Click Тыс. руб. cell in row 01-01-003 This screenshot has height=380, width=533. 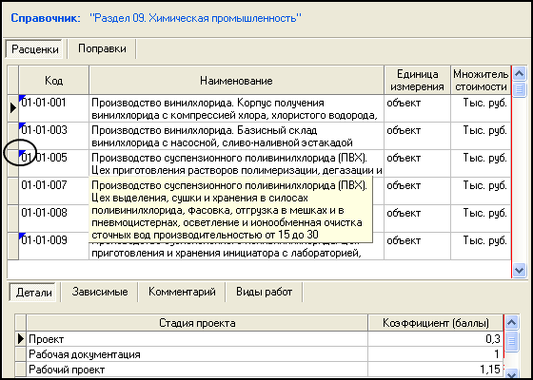[481, 136]
